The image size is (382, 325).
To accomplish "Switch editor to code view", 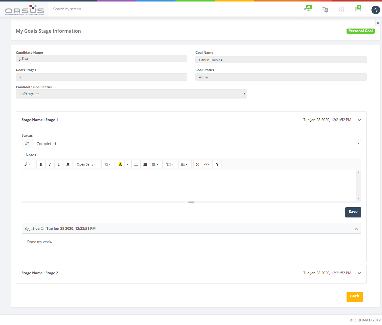I will [206, 164].
